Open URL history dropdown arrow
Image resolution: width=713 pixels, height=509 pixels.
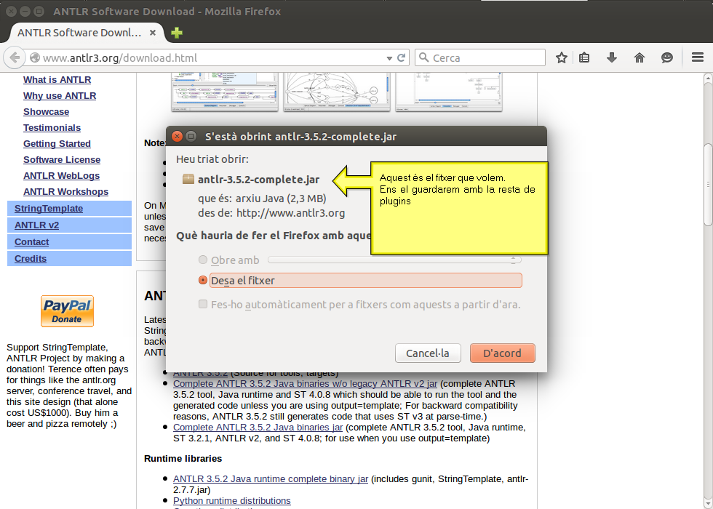[389, 58]
